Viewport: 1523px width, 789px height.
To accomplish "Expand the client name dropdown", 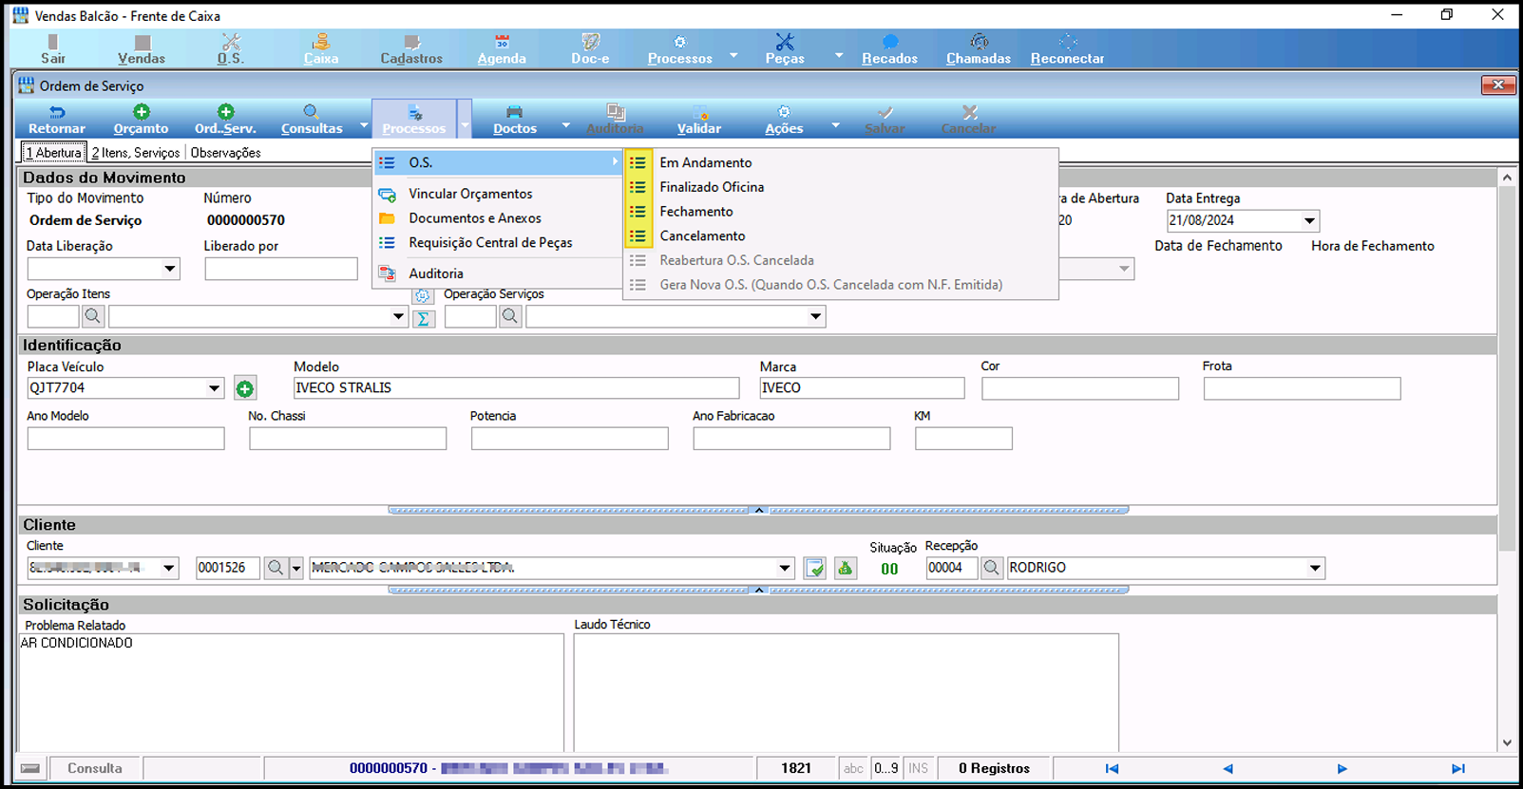I will click(785, 569).
